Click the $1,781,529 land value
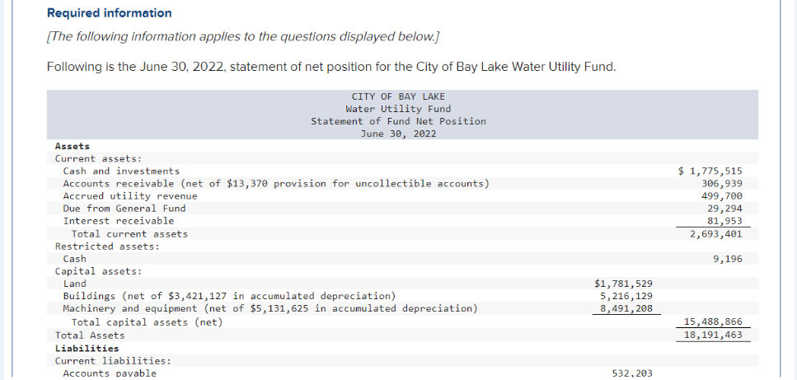 [624, 284]
